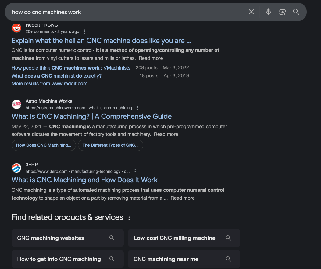The height and width of the screenshot is (269, 321).
Task: Clear the search query with the X icon
Action: click(251, 12)
